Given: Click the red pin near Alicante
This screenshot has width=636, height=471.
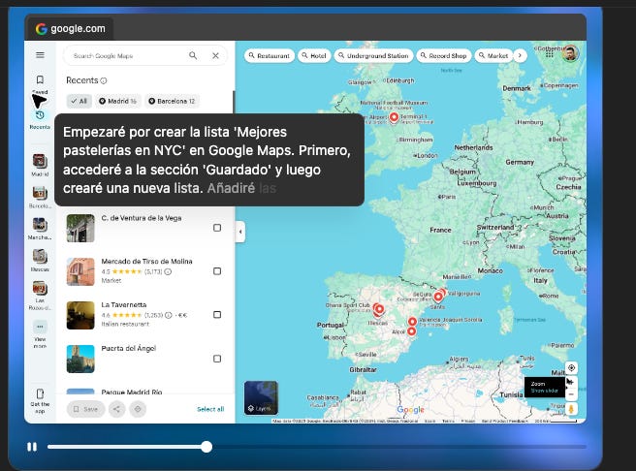Looking at the screenshot, I should [412, 331].
